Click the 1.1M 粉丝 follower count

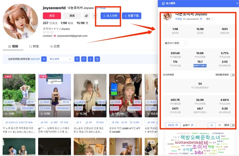67,23
